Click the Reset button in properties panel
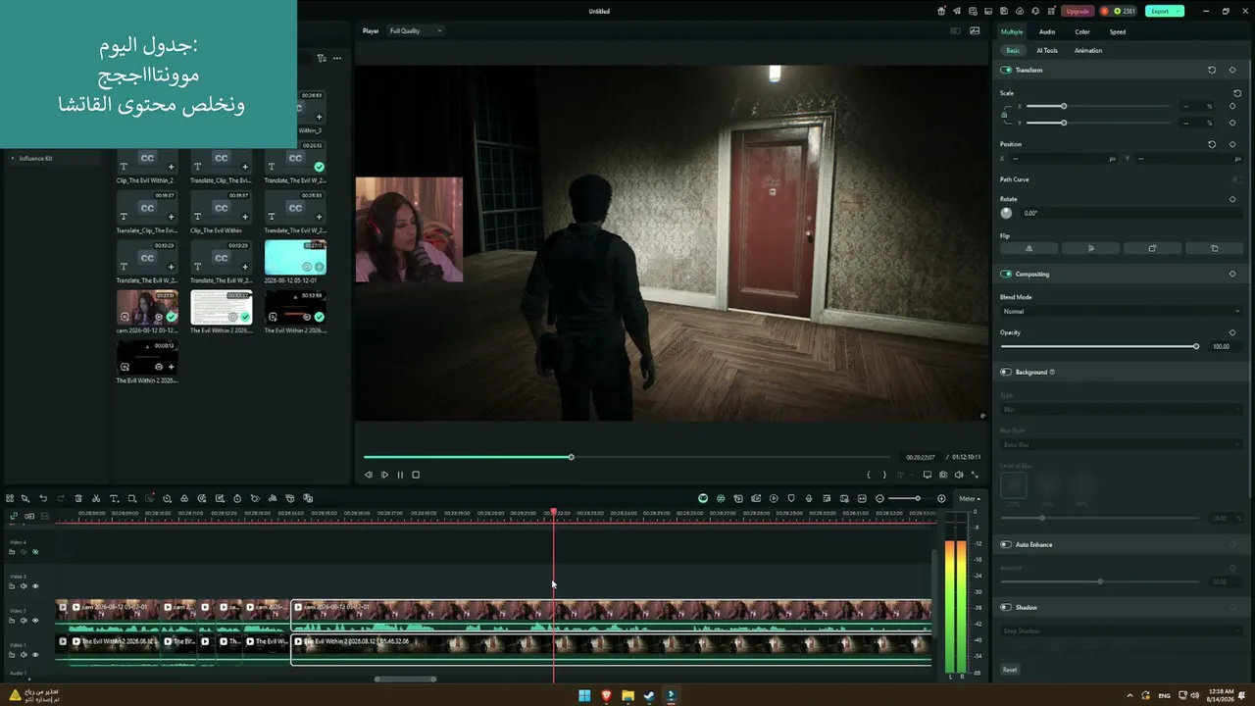The image size is (1255, 706). [x=1010, y=670]
